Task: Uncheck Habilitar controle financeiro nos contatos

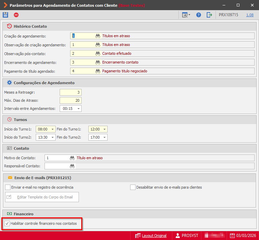Action: [7, 223]
